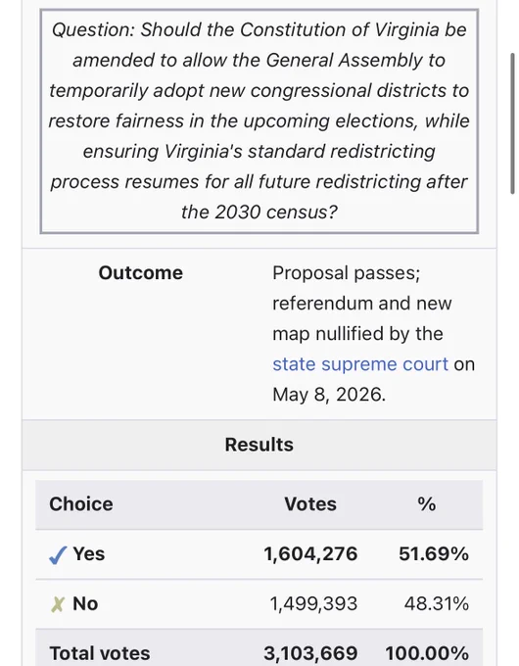Click the Yes choice label
Viewport: 519px width, 666px height.
pyautogui.click(x=89, y=554)
